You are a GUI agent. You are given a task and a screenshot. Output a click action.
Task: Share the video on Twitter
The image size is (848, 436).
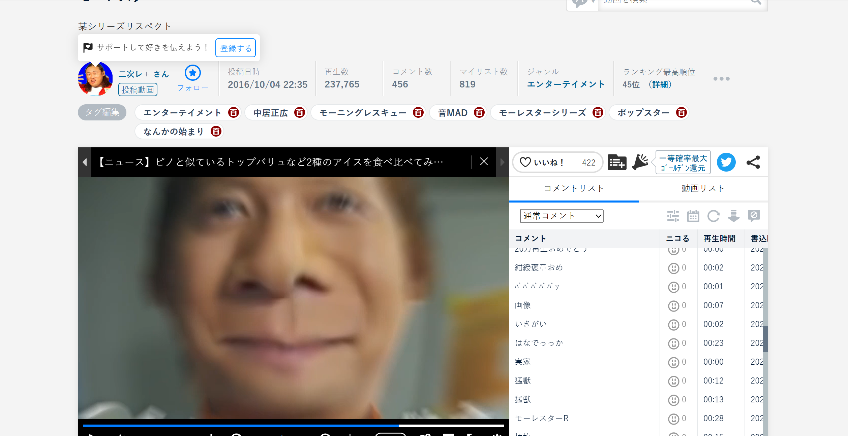pos(726,162)
